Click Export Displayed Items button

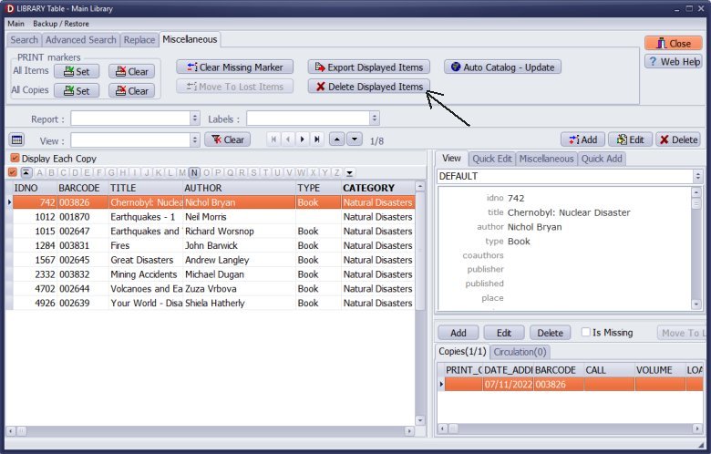368,67
